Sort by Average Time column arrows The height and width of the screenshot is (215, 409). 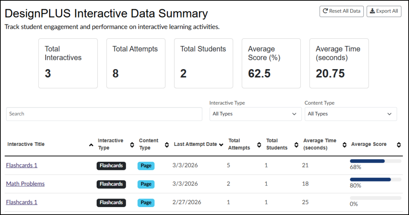345,145
